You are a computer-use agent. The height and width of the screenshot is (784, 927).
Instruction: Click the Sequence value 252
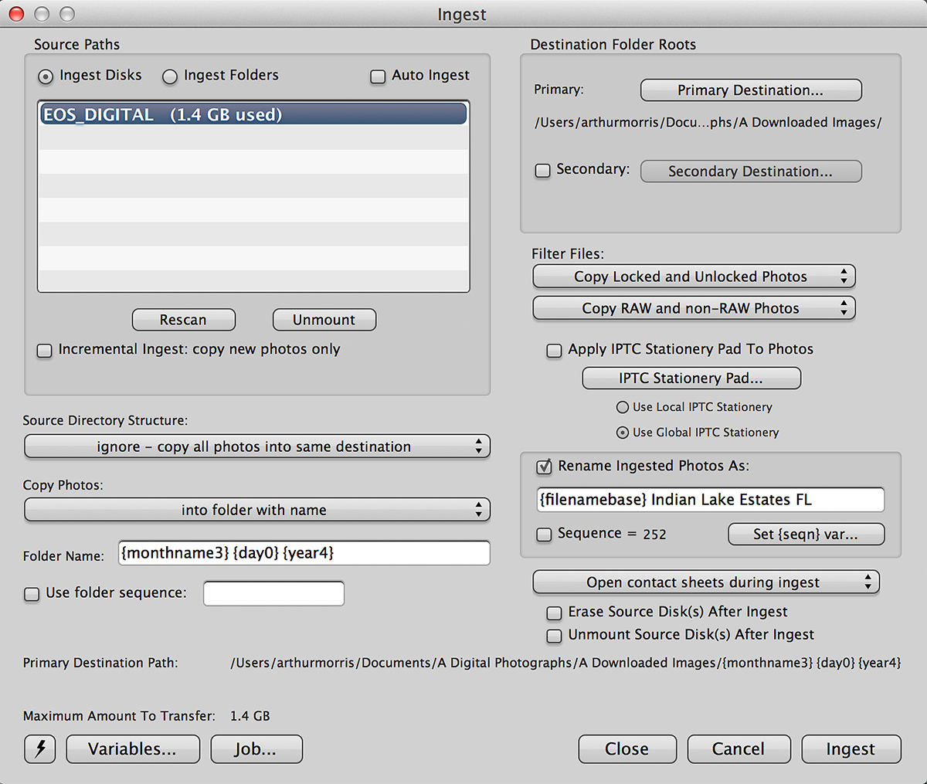pyautogui.click(x=654, y=535)
